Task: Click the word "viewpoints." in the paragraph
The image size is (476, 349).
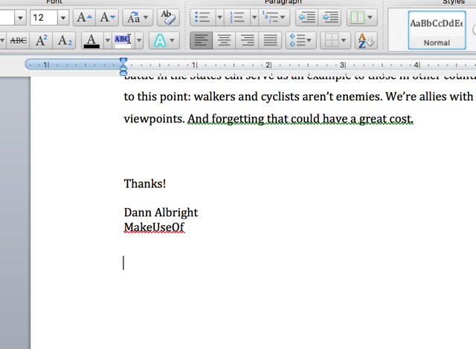Action: (154, 119)
